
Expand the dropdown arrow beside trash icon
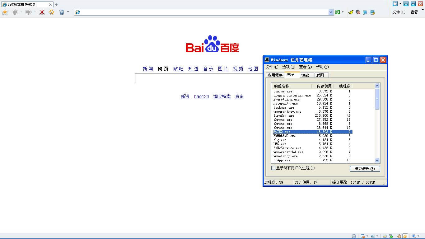coord(68,12)
